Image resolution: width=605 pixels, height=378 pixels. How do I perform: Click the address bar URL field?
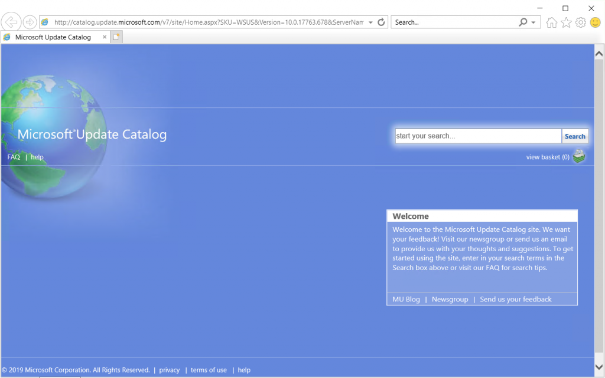(209, 22)
